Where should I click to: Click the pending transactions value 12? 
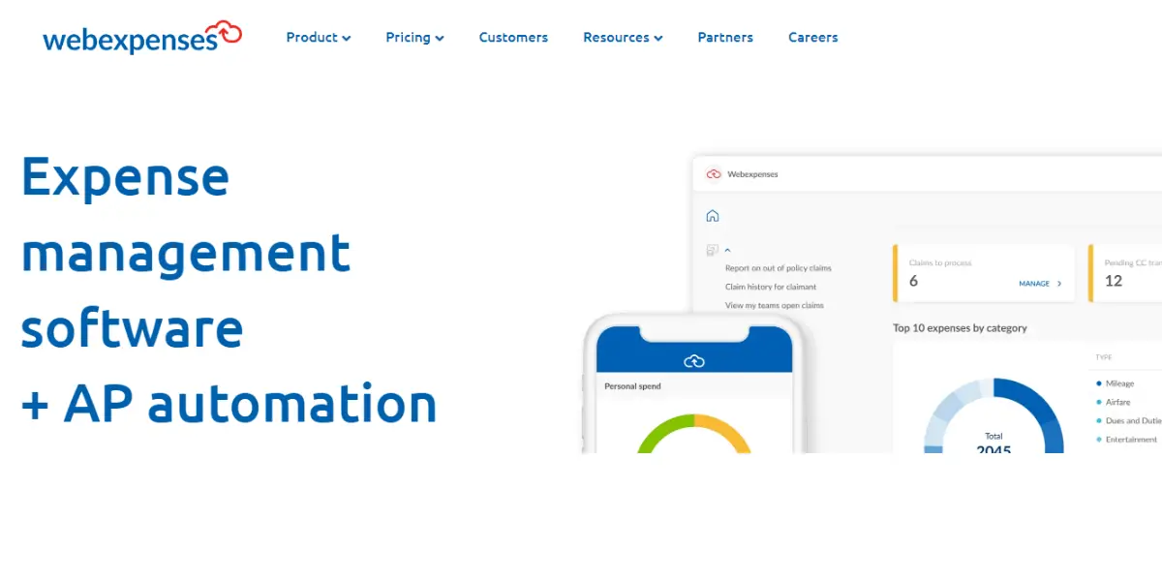click(x=1114, y=281)
